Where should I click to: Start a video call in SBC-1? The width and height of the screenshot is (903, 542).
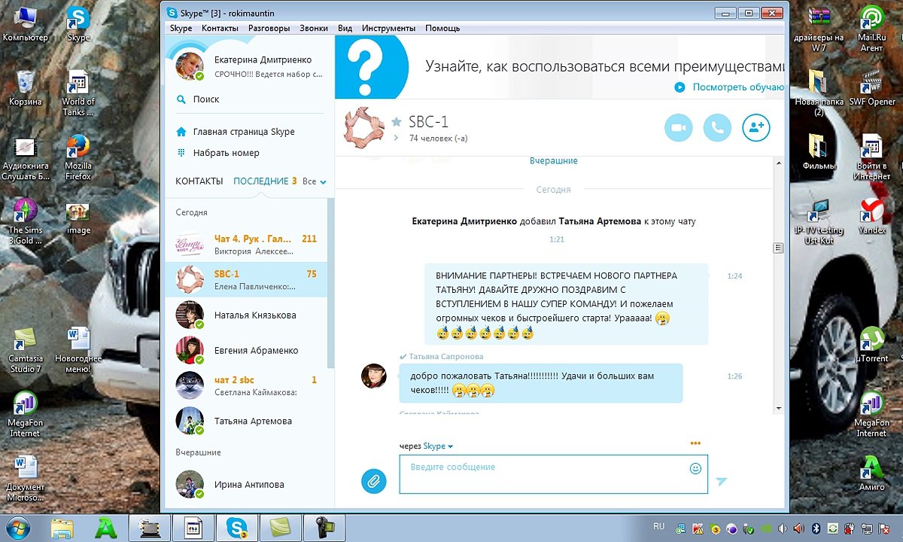pyautogui.click(x=679, y=128)
